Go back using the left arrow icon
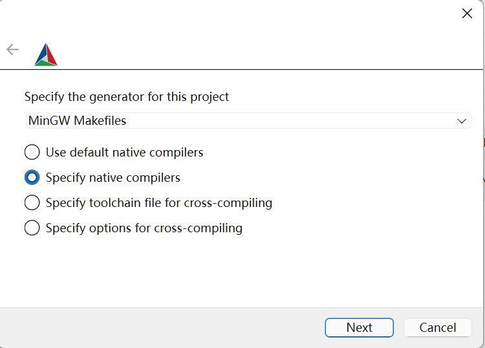The height and width of the screenshot is (348, 485). [x=13, y=50]
